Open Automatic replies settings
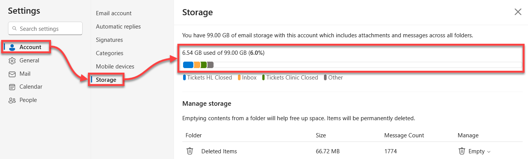528x159 pixels. (118, 27)
